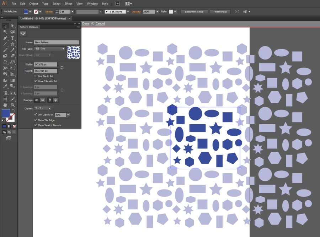
Task: Select the Eyedropper tool
Action: click(5, 86)
